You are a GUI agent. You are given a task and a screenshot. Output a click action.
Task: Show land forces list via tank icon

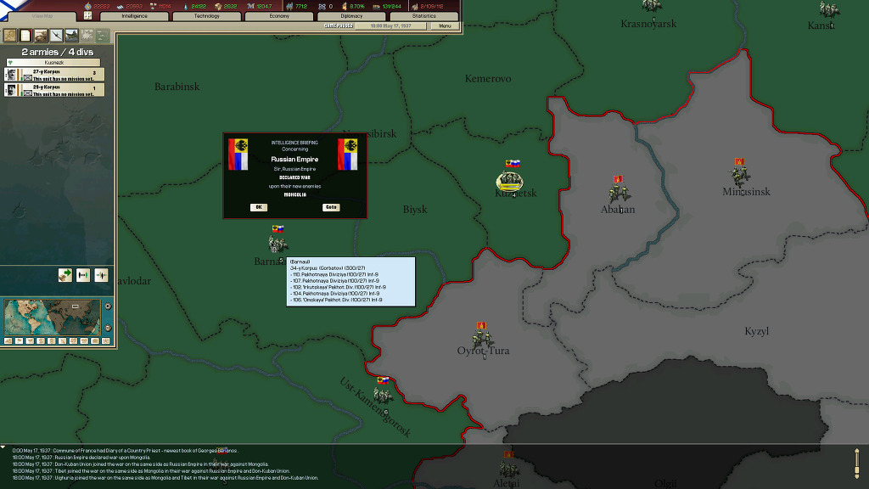tap(41, 36)
